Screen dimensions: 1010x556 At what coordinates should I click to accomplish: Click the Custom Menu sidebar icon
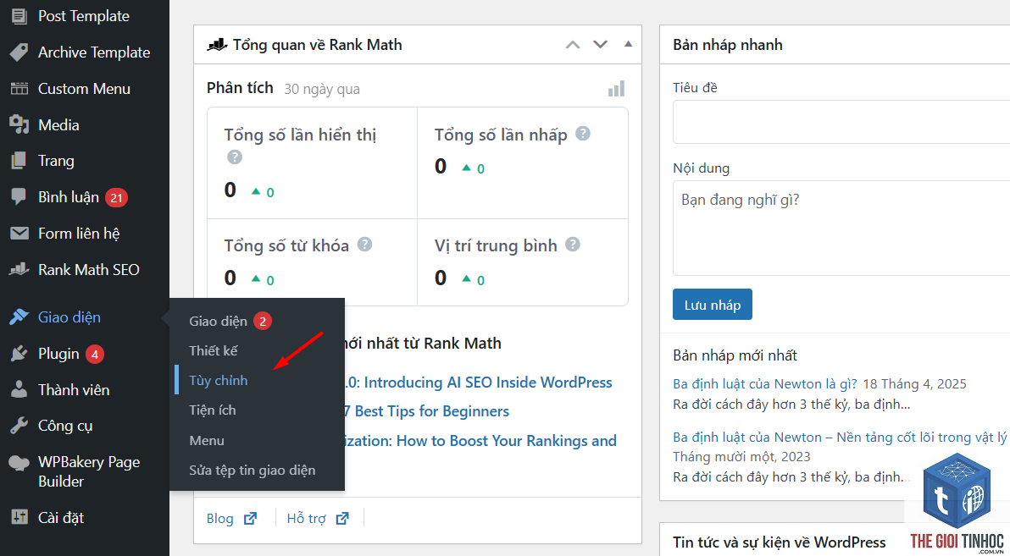pyautogui.click(x=19, y=89)
